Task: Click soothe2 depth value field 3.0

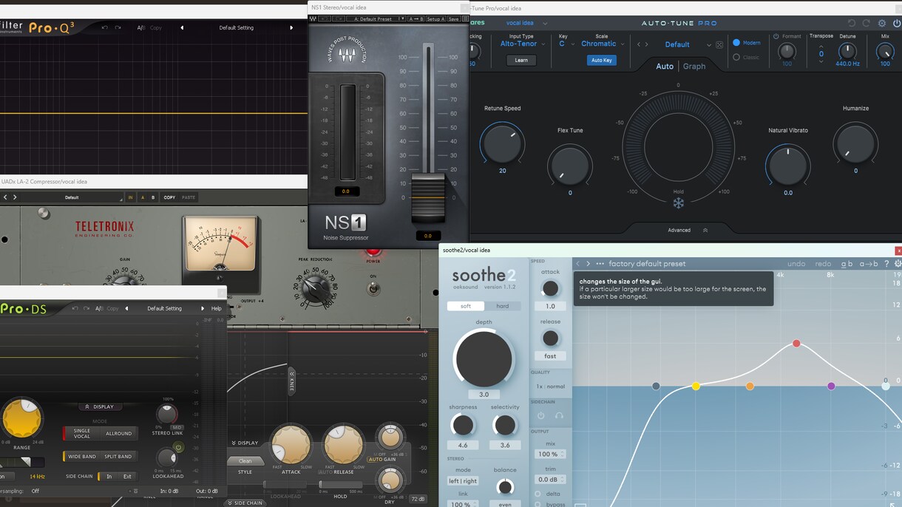Action: pyautogui.click(x=484, y=395)
